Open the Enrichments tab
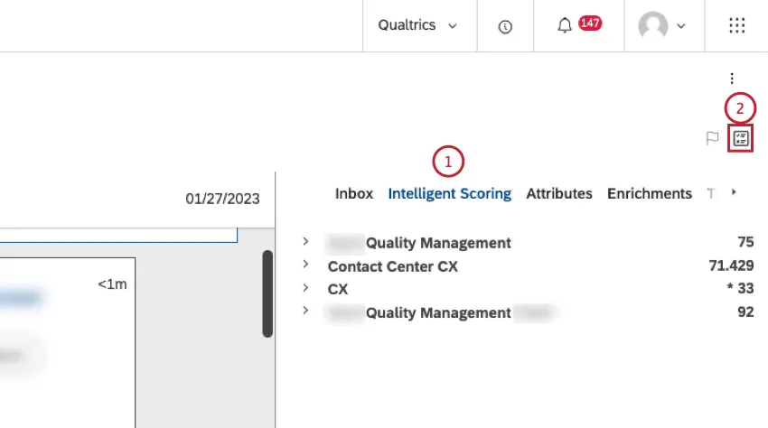 coord(649,193)
